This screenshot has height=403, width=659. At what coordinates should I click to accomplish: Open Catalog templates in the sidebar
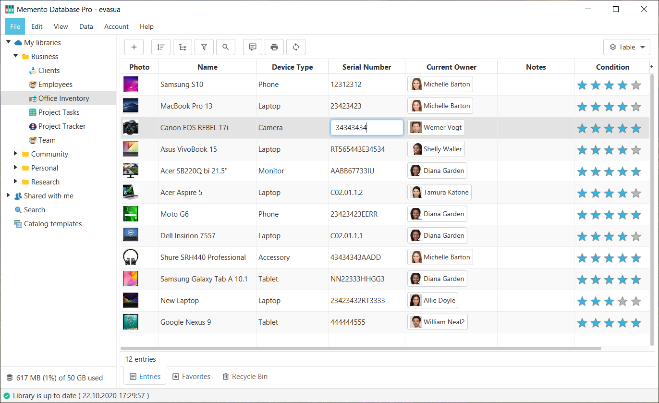[x=53, y=224]
